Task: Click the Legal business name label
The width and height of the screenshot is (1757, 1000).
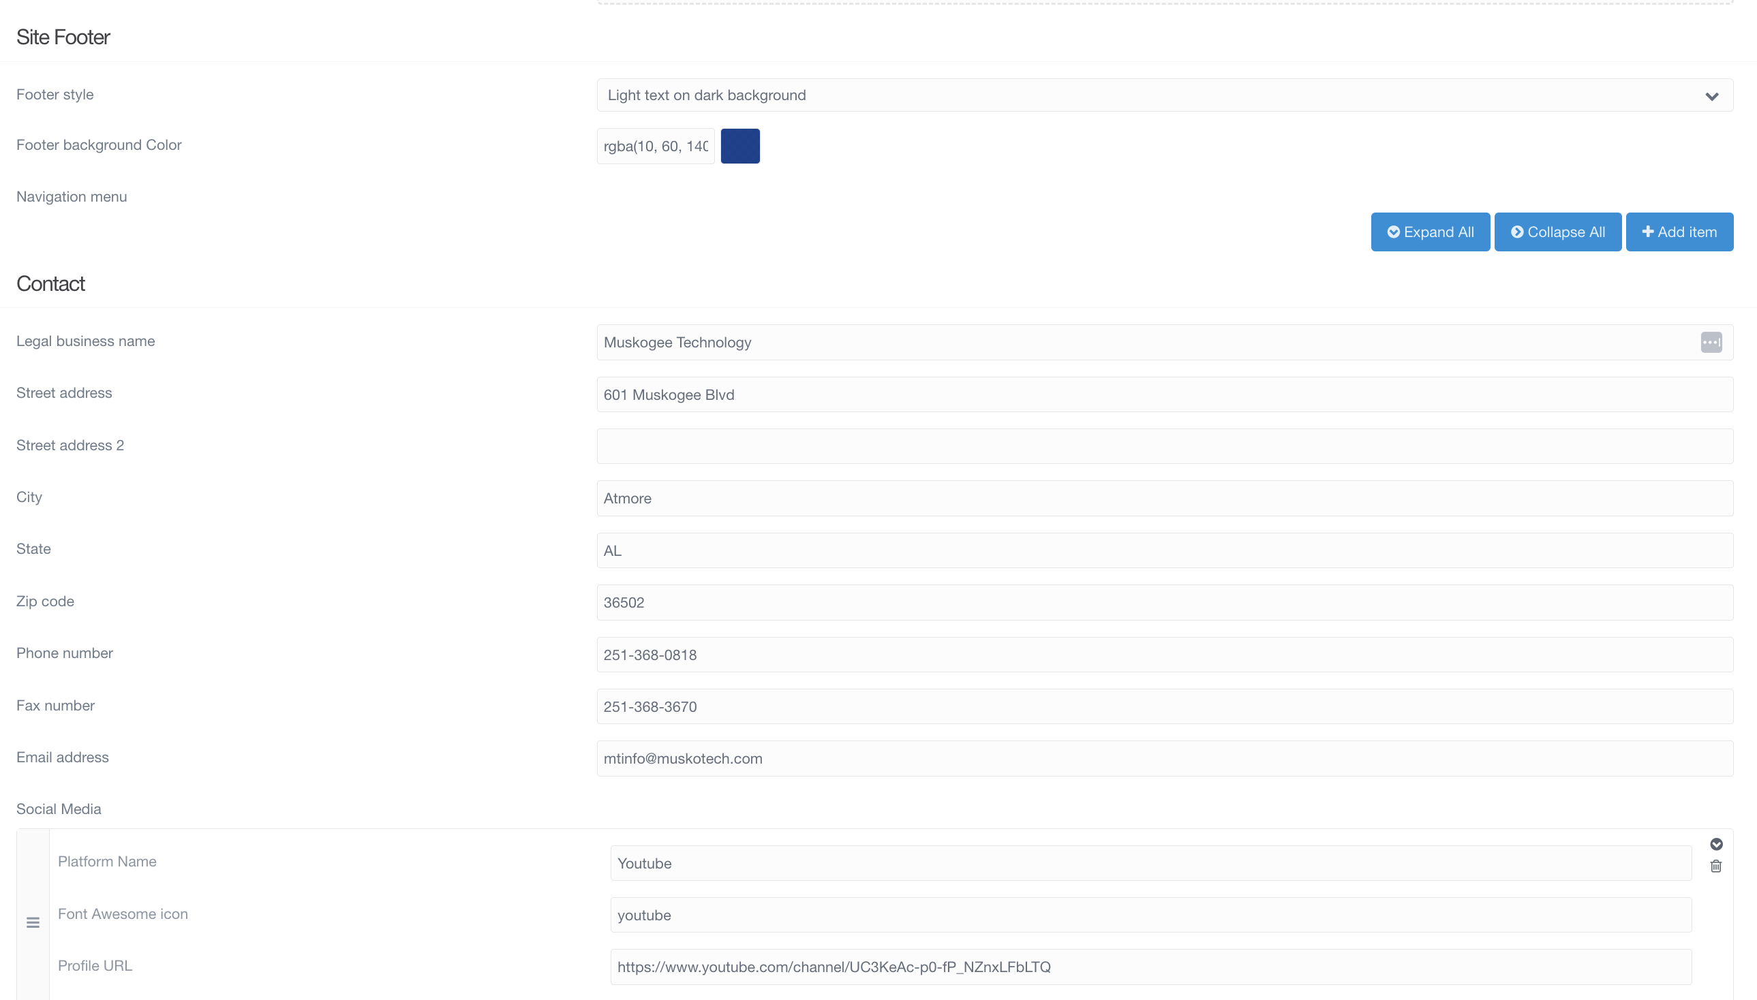Action: pyautogui.click(x=86, y=341)
